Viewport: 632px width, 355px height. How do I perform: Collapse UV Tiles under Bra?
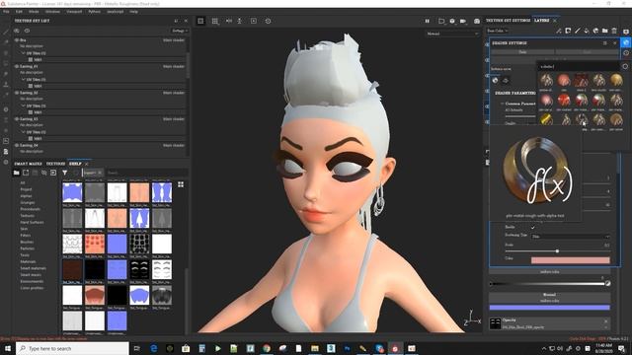click(24, 53)
